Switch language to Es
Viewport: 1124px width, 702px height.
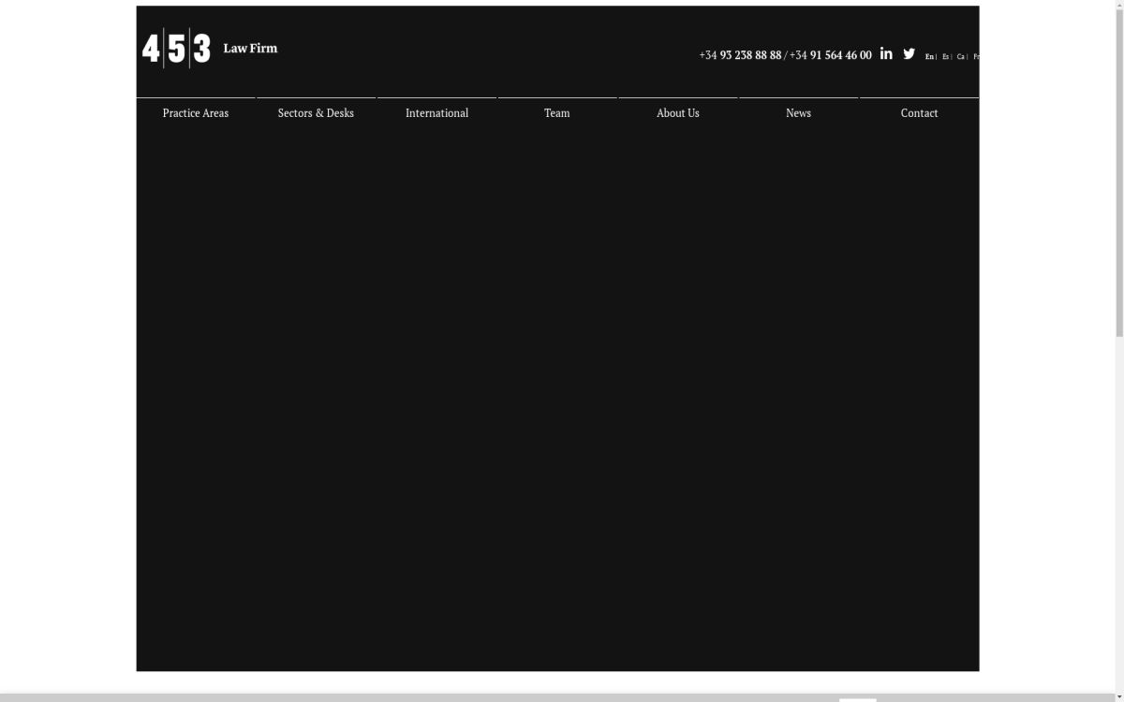tap(945, 57)
